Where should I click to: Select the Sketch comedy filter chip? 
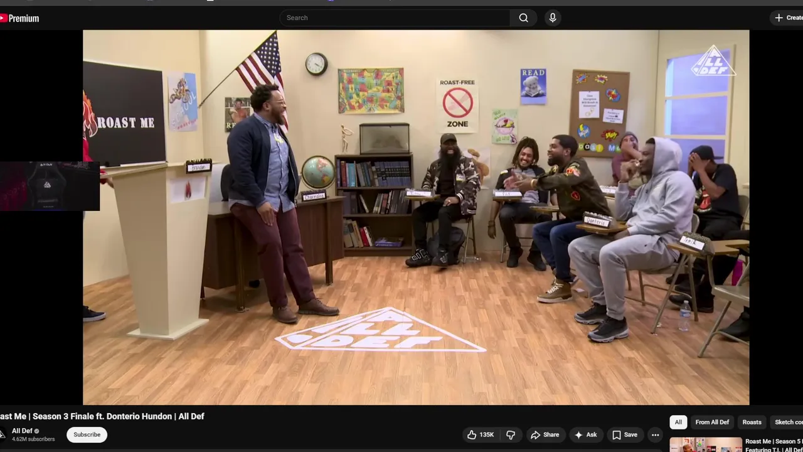pos(787,422)
